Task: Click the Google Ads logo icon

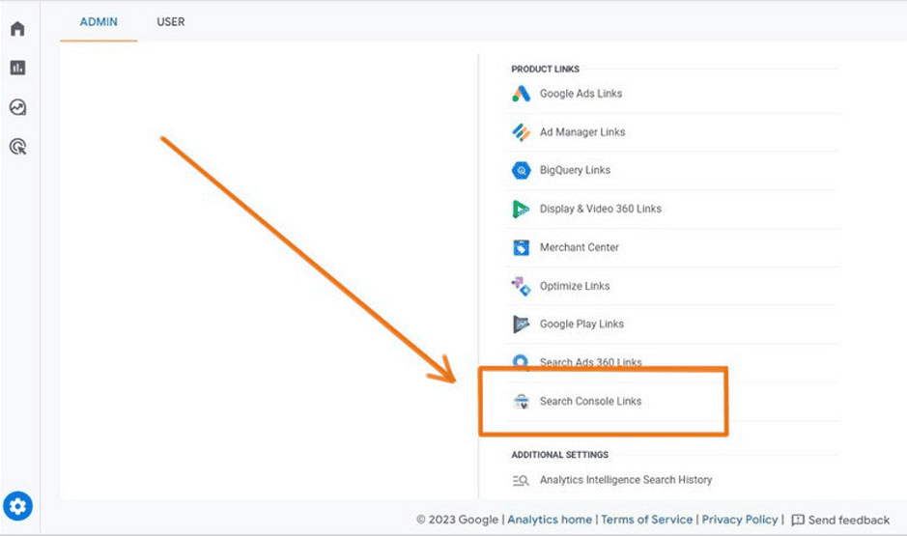Action: (x=521, y=94)
